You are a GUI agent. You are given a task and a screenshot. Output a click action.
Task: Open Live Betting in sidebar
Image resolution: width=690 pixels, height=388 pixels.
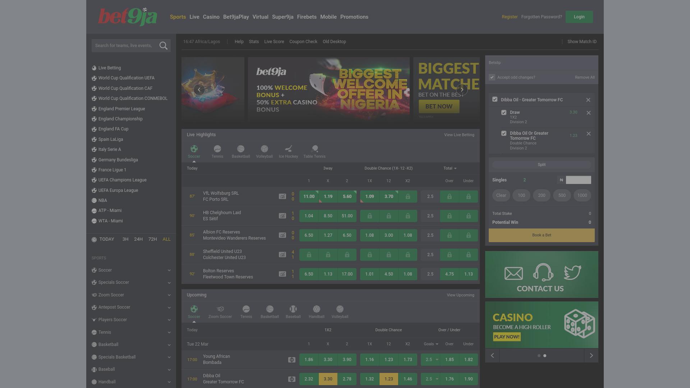[x=110, y=68]
